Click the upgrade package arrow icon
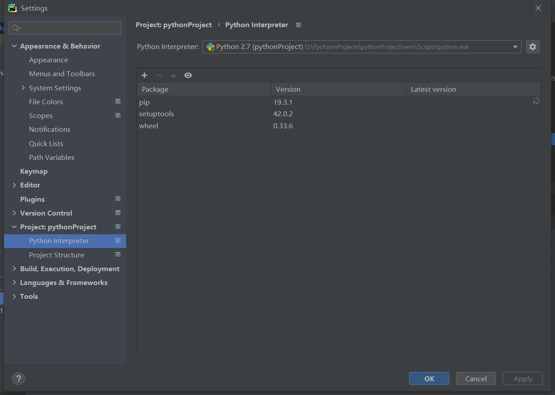Screen dimensions: 555x395 click(173, 75)
